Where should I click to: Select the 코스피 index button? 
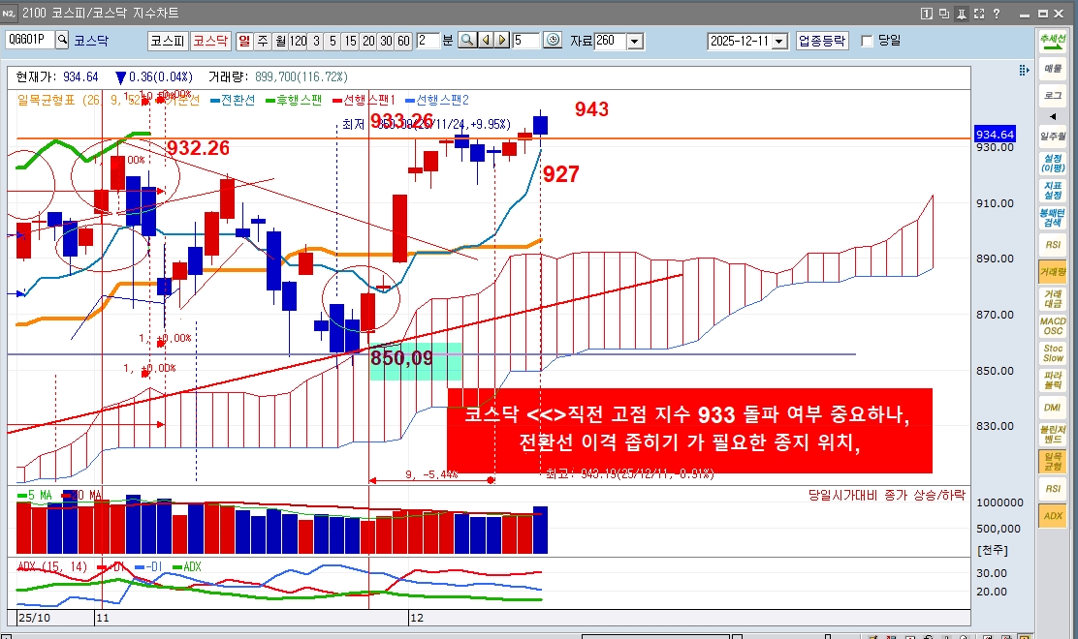pos(168,41)
